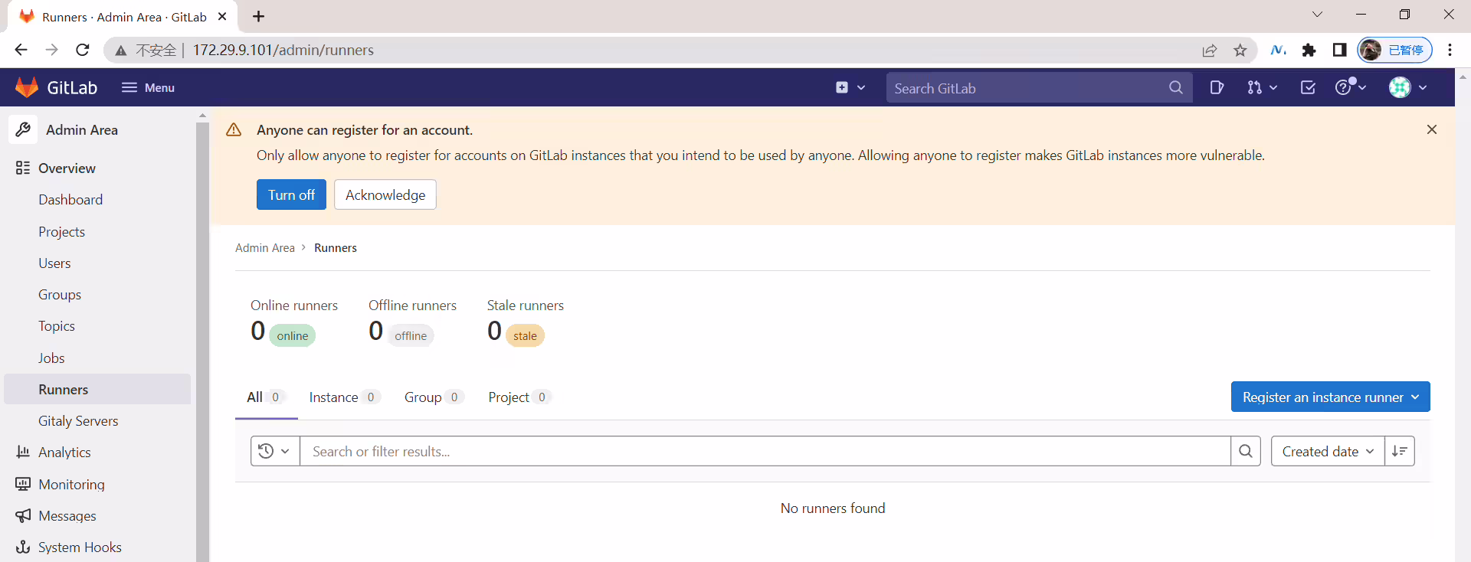The height and width of the screenshot is (562, 1471).
Task: Click the Turn off button
Action: (291, 194)
